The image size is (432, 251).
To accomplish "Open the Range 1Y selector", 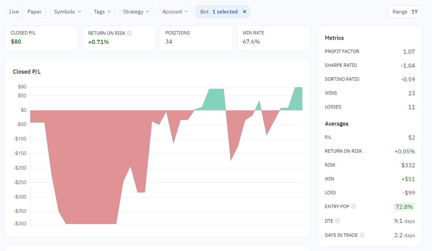I will tap(405, 12).
